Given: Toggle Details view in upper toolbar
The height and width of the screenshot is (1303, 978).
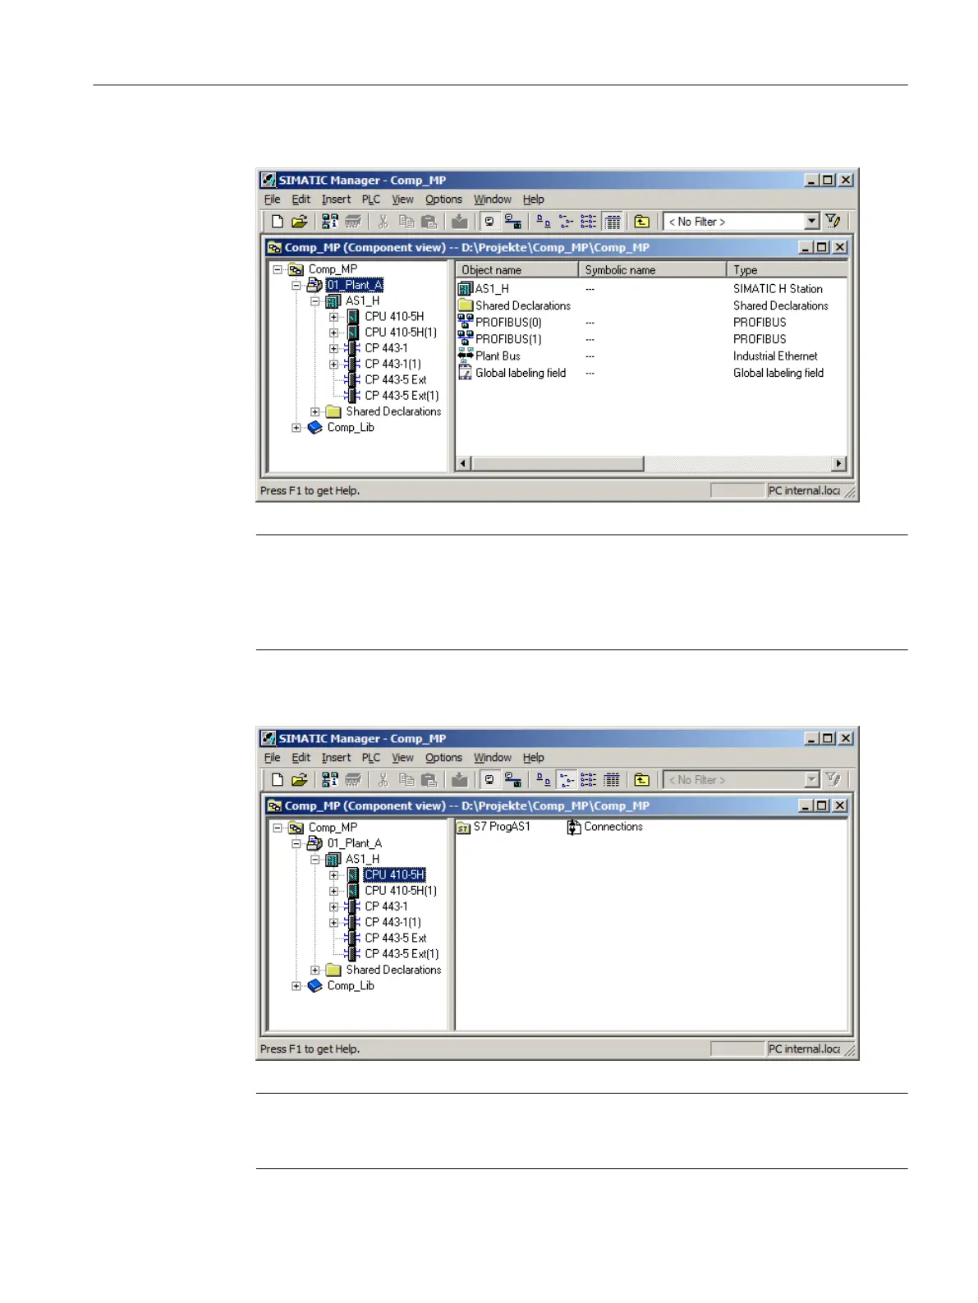Looking at the screenshot, I should click(x=613, y=222).
